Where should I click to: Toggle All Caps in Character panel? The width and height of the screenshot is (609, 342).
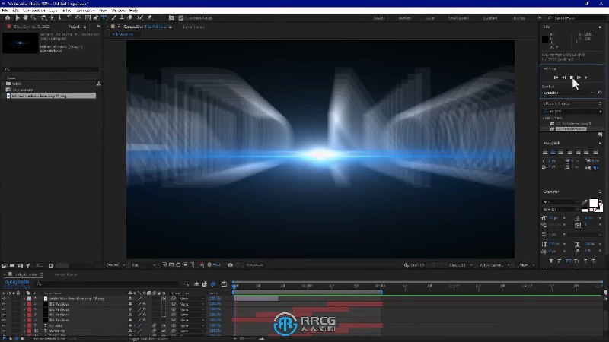pos(568,261)
